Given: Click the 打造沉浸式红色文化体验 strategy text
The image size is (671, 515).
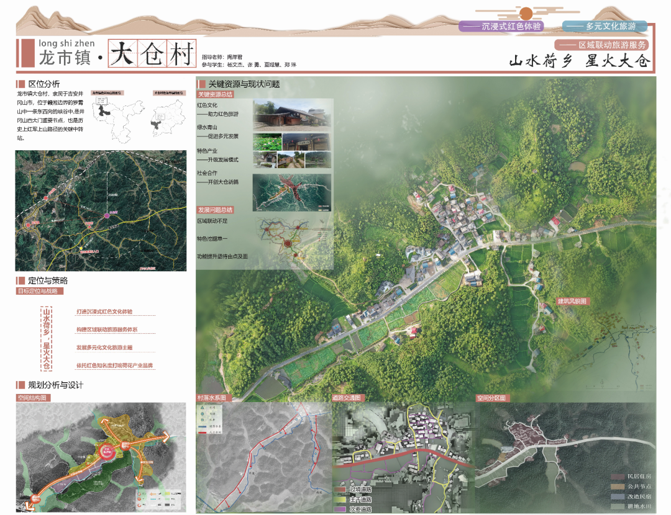Looking at the screenshot, I should (104, 311).
